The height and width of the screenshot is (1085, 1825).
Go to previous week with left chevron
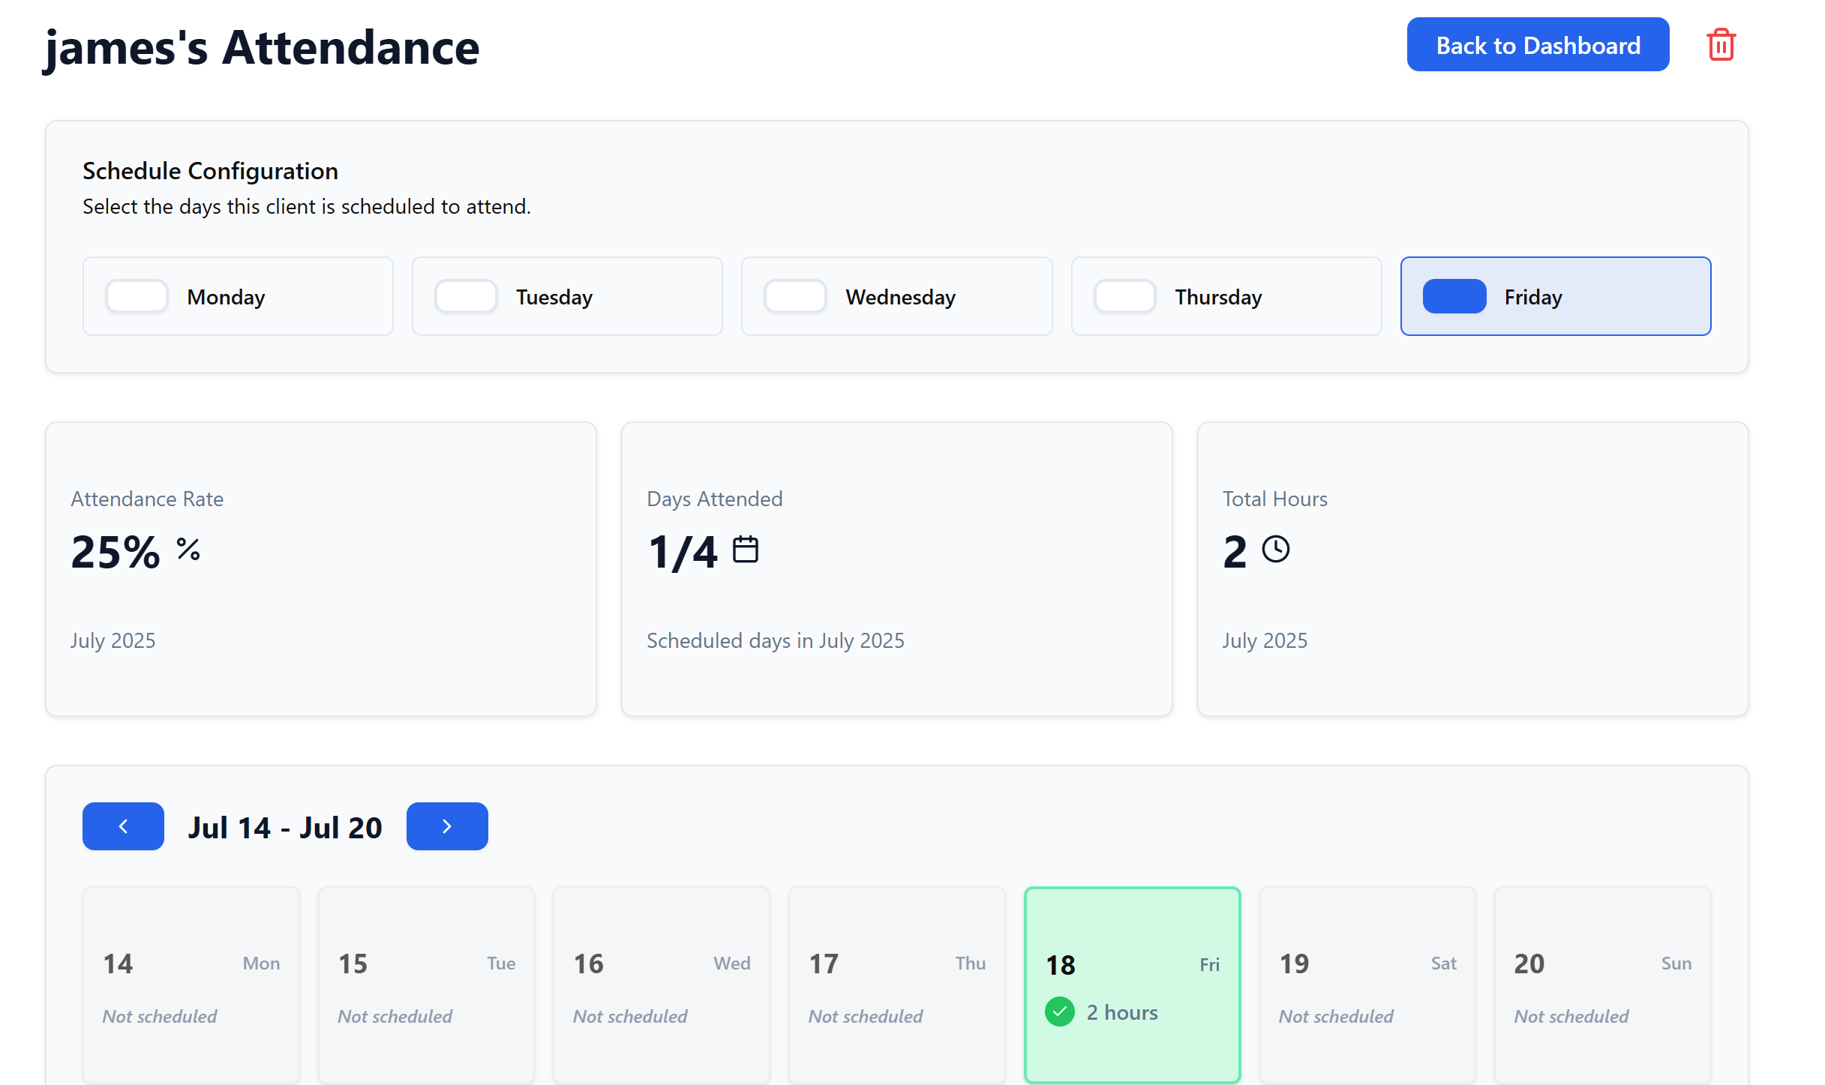point(123,826)
